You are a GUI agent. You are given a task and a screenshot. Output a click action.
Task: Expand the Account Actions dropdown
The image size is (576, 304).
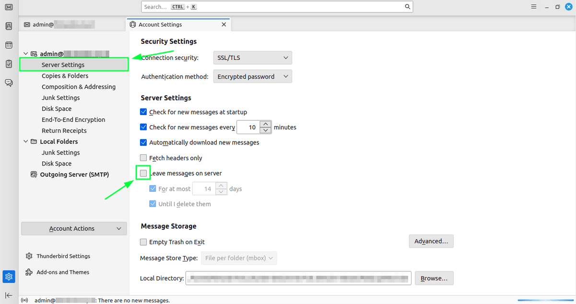tap(74, 229)
